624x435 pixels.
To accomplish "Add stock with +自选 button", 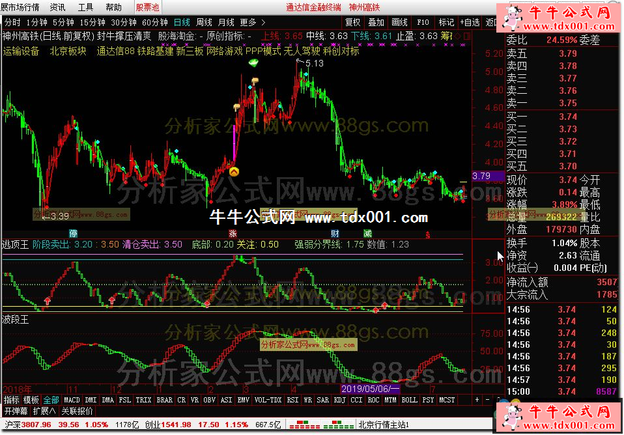I will [470, 22].
